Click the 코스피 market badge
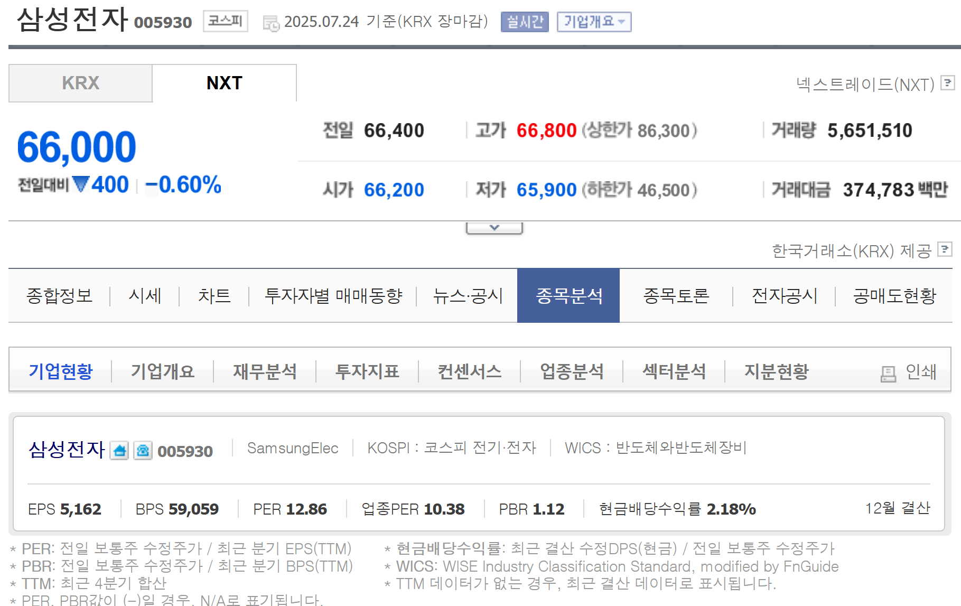The height and width of the screenshot is (606, 961). pyautogui.click(x=226, y=21)
